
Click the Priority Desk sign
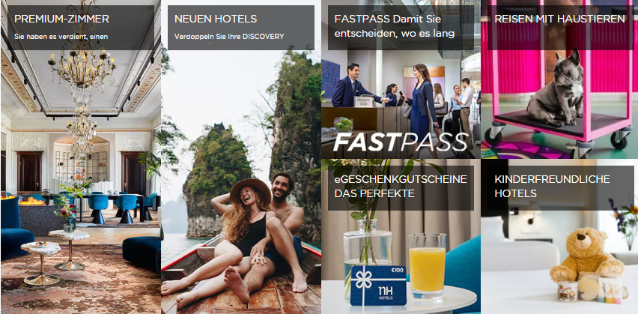pos(364,101)
